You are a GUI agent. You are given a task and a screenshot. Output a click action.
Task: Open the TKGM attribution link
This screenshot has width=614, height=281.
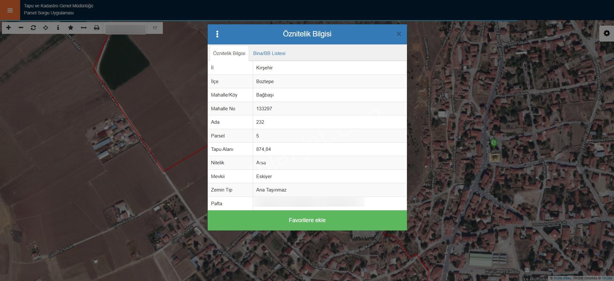(x=607, y=278)
